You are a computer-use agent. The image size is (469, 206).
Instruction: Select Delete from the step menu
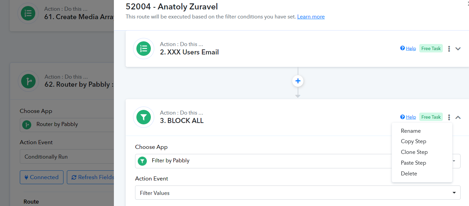409,174
